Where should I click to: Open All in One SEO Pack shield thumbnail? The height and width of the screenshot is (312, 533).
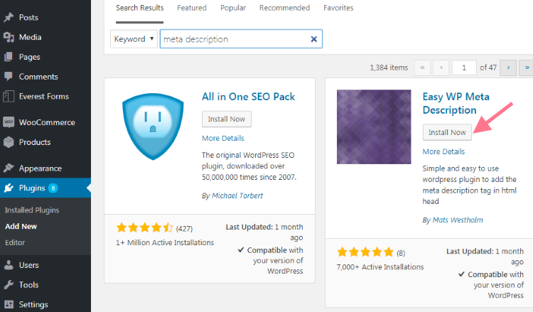pos(153,127)
